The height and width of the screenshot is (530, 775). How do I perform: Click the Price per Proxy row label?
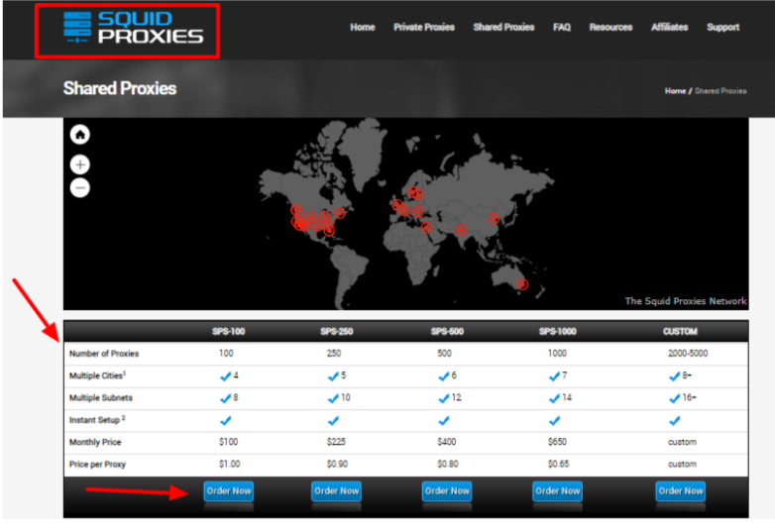coord(97,465)
